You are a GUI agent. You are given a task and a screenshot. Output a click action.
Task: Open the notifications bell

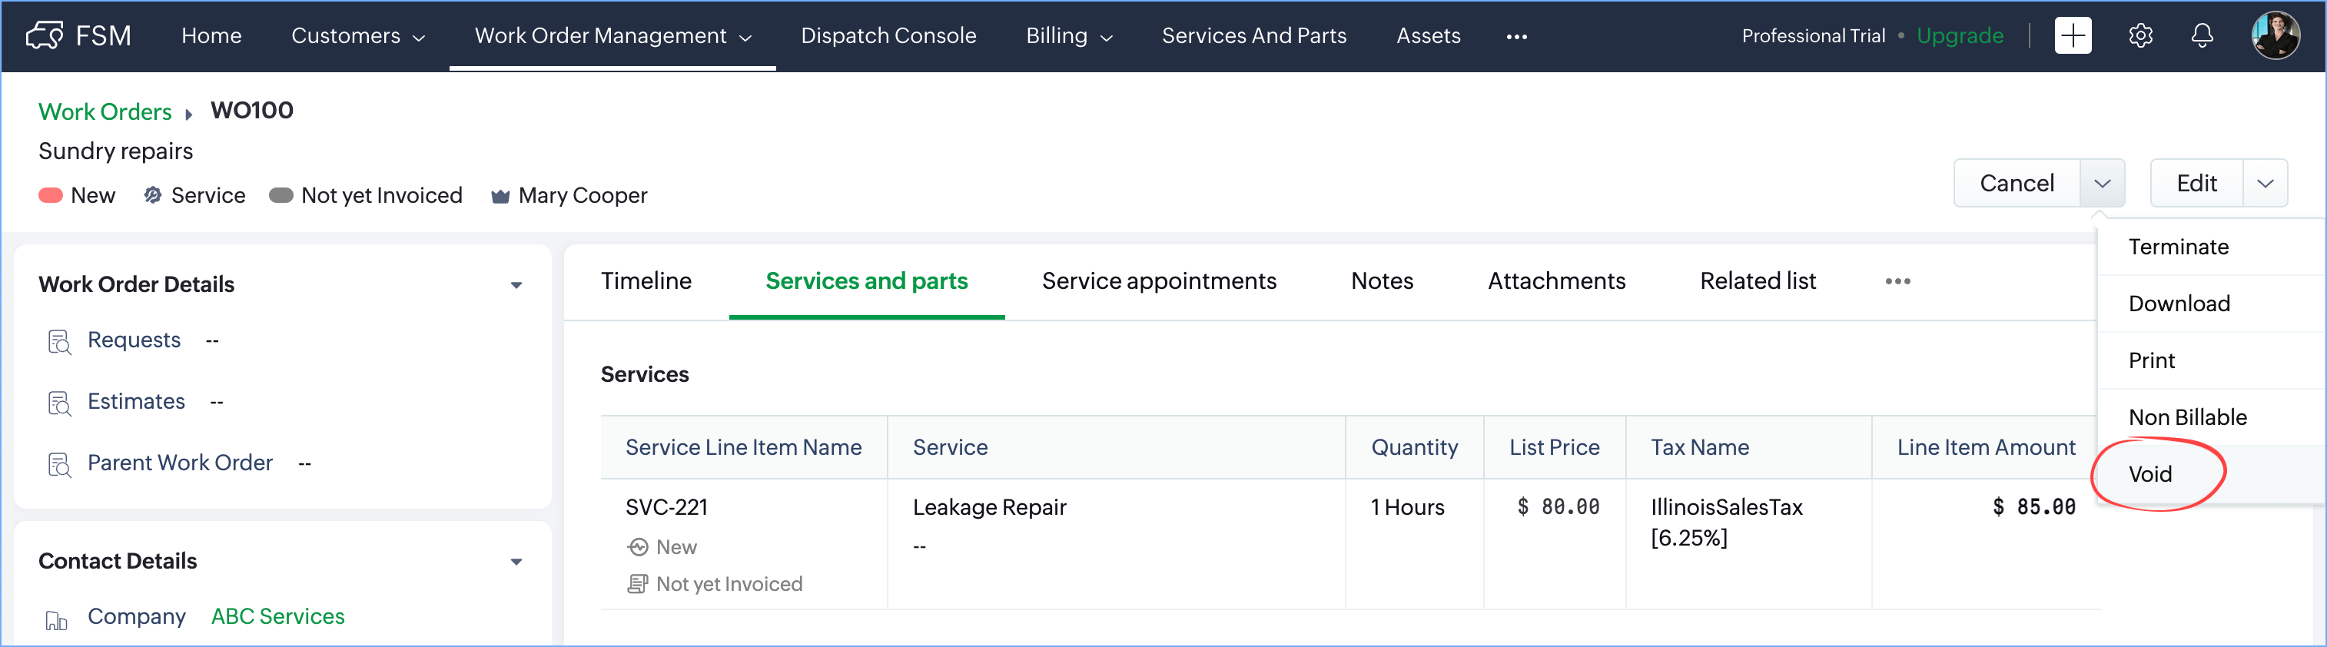[x=2202, y=36]
